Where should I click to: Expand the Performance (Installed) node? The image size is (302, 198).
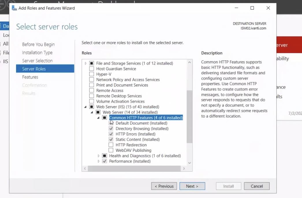coord(98,161)
